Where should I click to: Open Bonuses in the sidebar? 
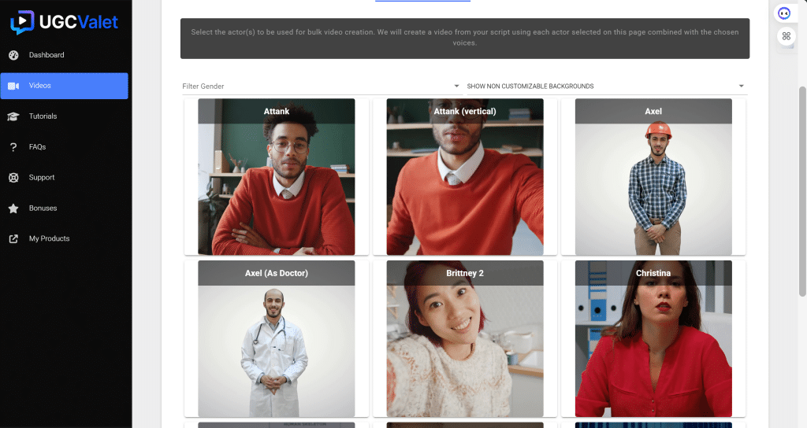[64, 208]
